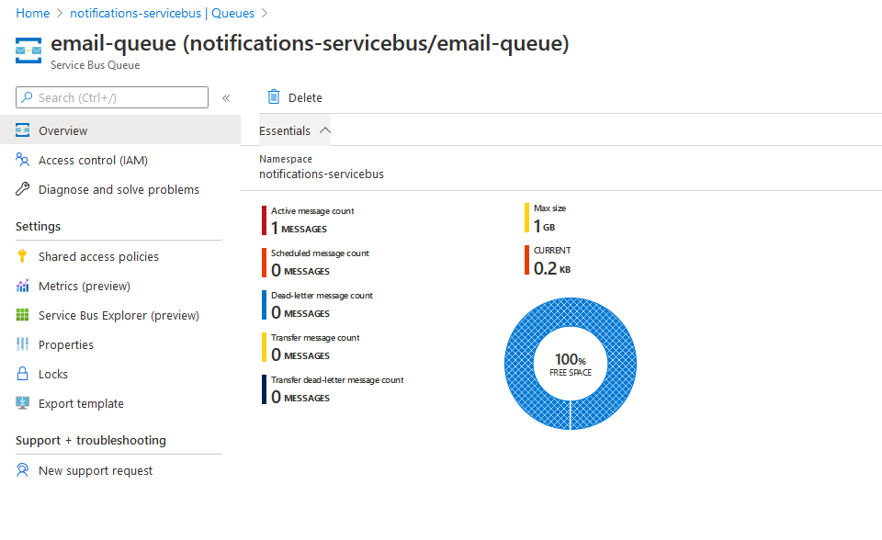Click the Delete trash can icon
Screen dimensions: 882x540
274,97
